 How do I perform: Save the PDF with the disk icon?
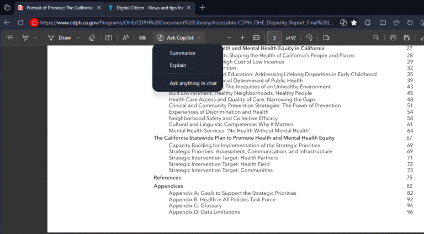click(406, 38)
